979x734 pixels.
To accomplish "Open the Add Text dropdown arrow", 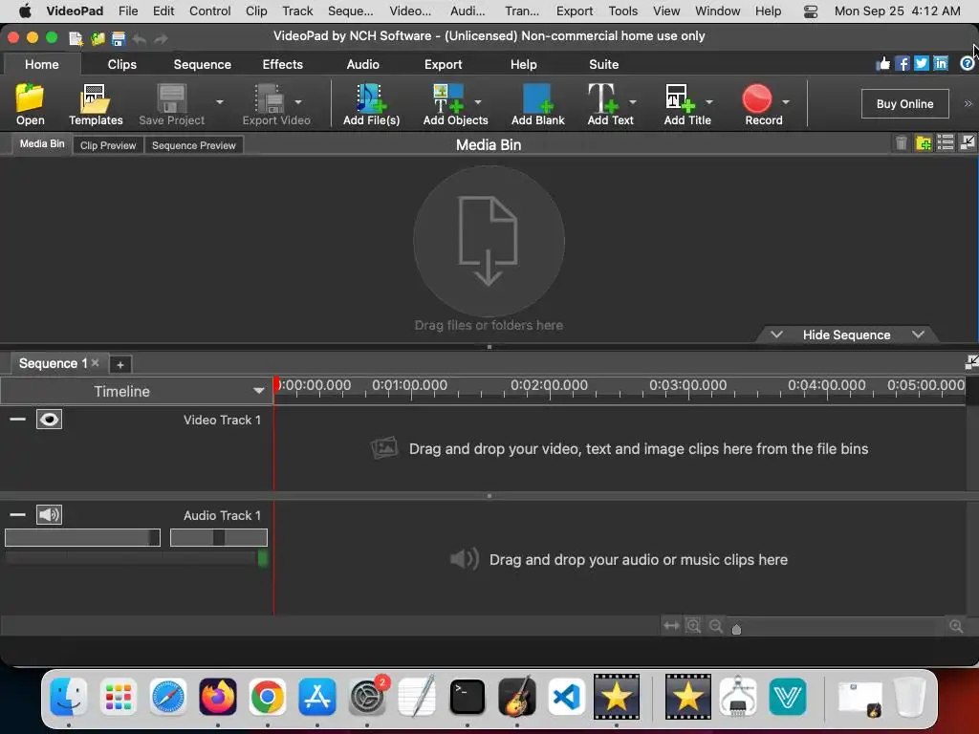I will point(633,101).
